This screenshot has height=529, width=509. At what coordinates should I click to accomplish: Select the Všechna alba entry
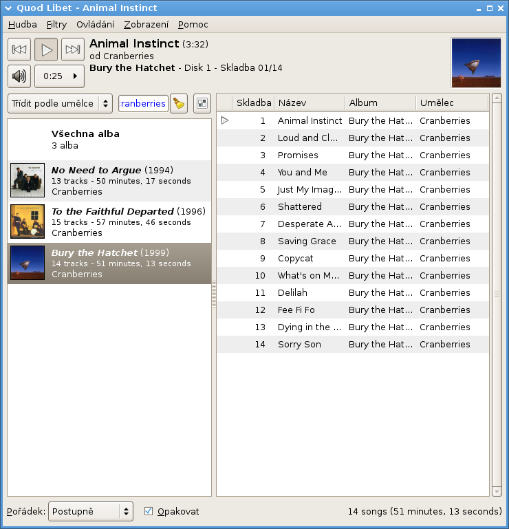point(109,140)
